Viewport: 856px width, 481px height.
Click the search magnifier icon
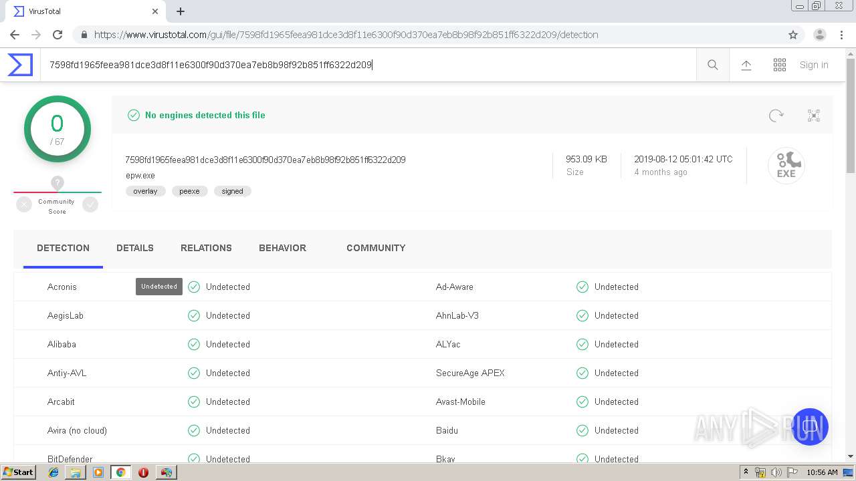point(713,65)
